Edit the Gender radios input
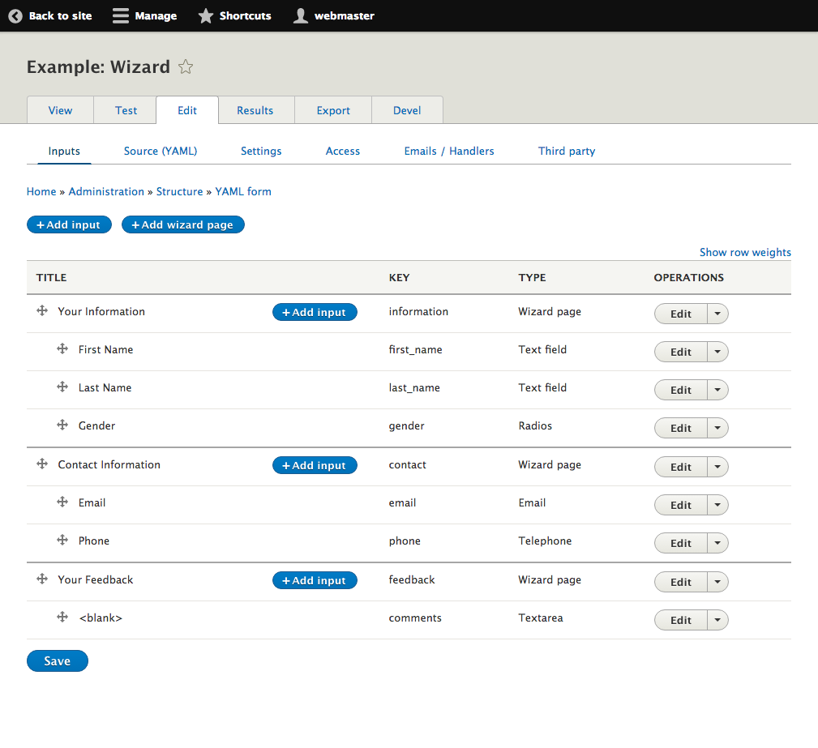This screenshot has height=748, width=818. (681, 428)
